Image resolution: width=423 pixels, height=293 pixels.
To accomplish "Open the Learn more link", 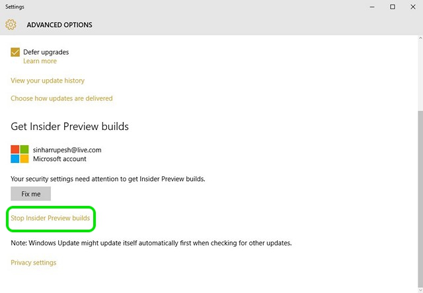I will point(40,61).
